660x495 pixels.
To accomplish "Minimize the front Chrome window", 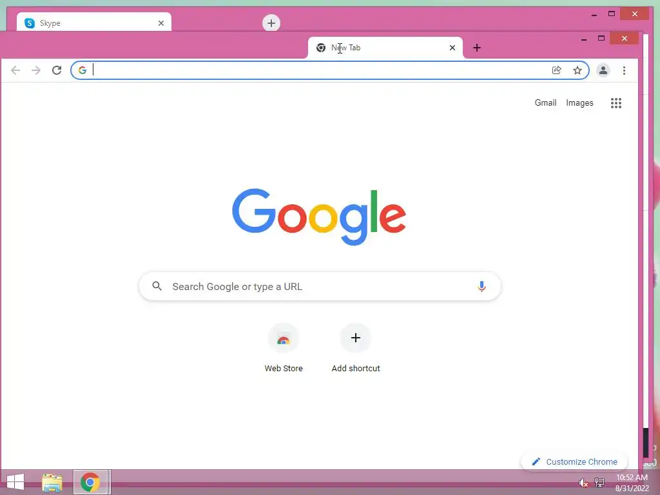I will point(584,39).
